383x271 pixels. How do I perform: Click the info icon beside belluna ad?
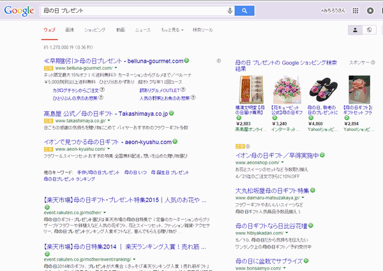[218, 61]
